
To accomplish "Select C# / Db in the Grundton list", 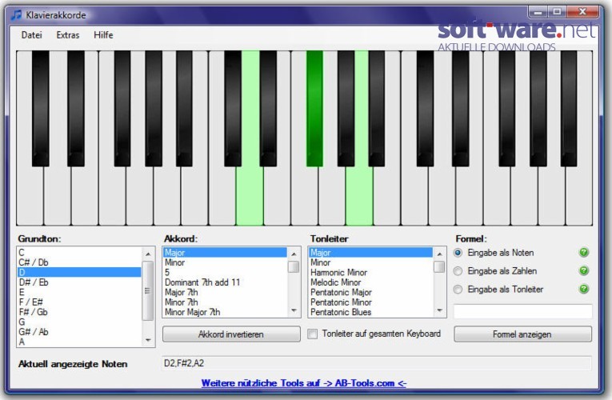I will (80, 262).
